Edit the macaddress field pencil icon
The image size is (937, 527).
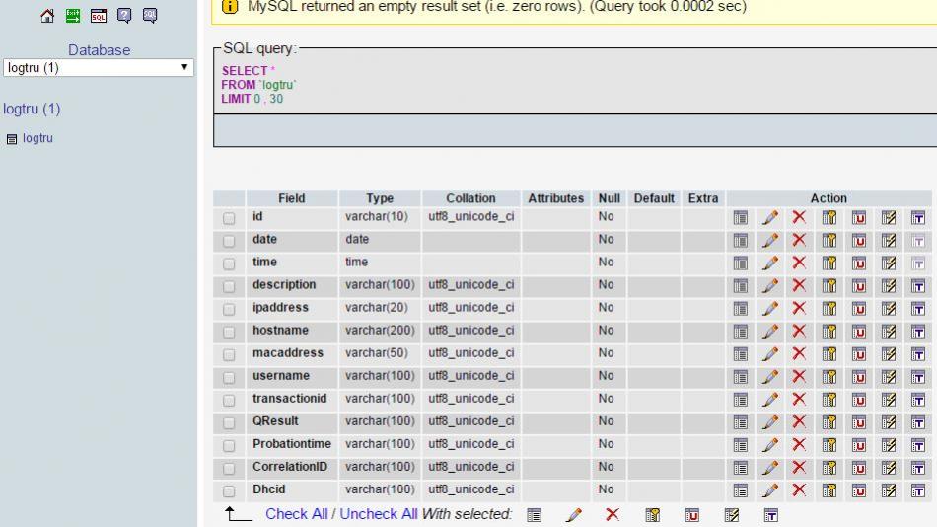tap(769, 354)
